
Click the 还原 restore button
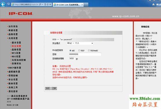[x=54, y=89]
